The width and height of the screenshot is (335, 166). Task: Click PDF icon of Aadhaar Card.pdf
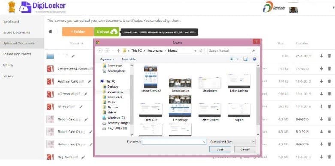(x=50, y=81)
